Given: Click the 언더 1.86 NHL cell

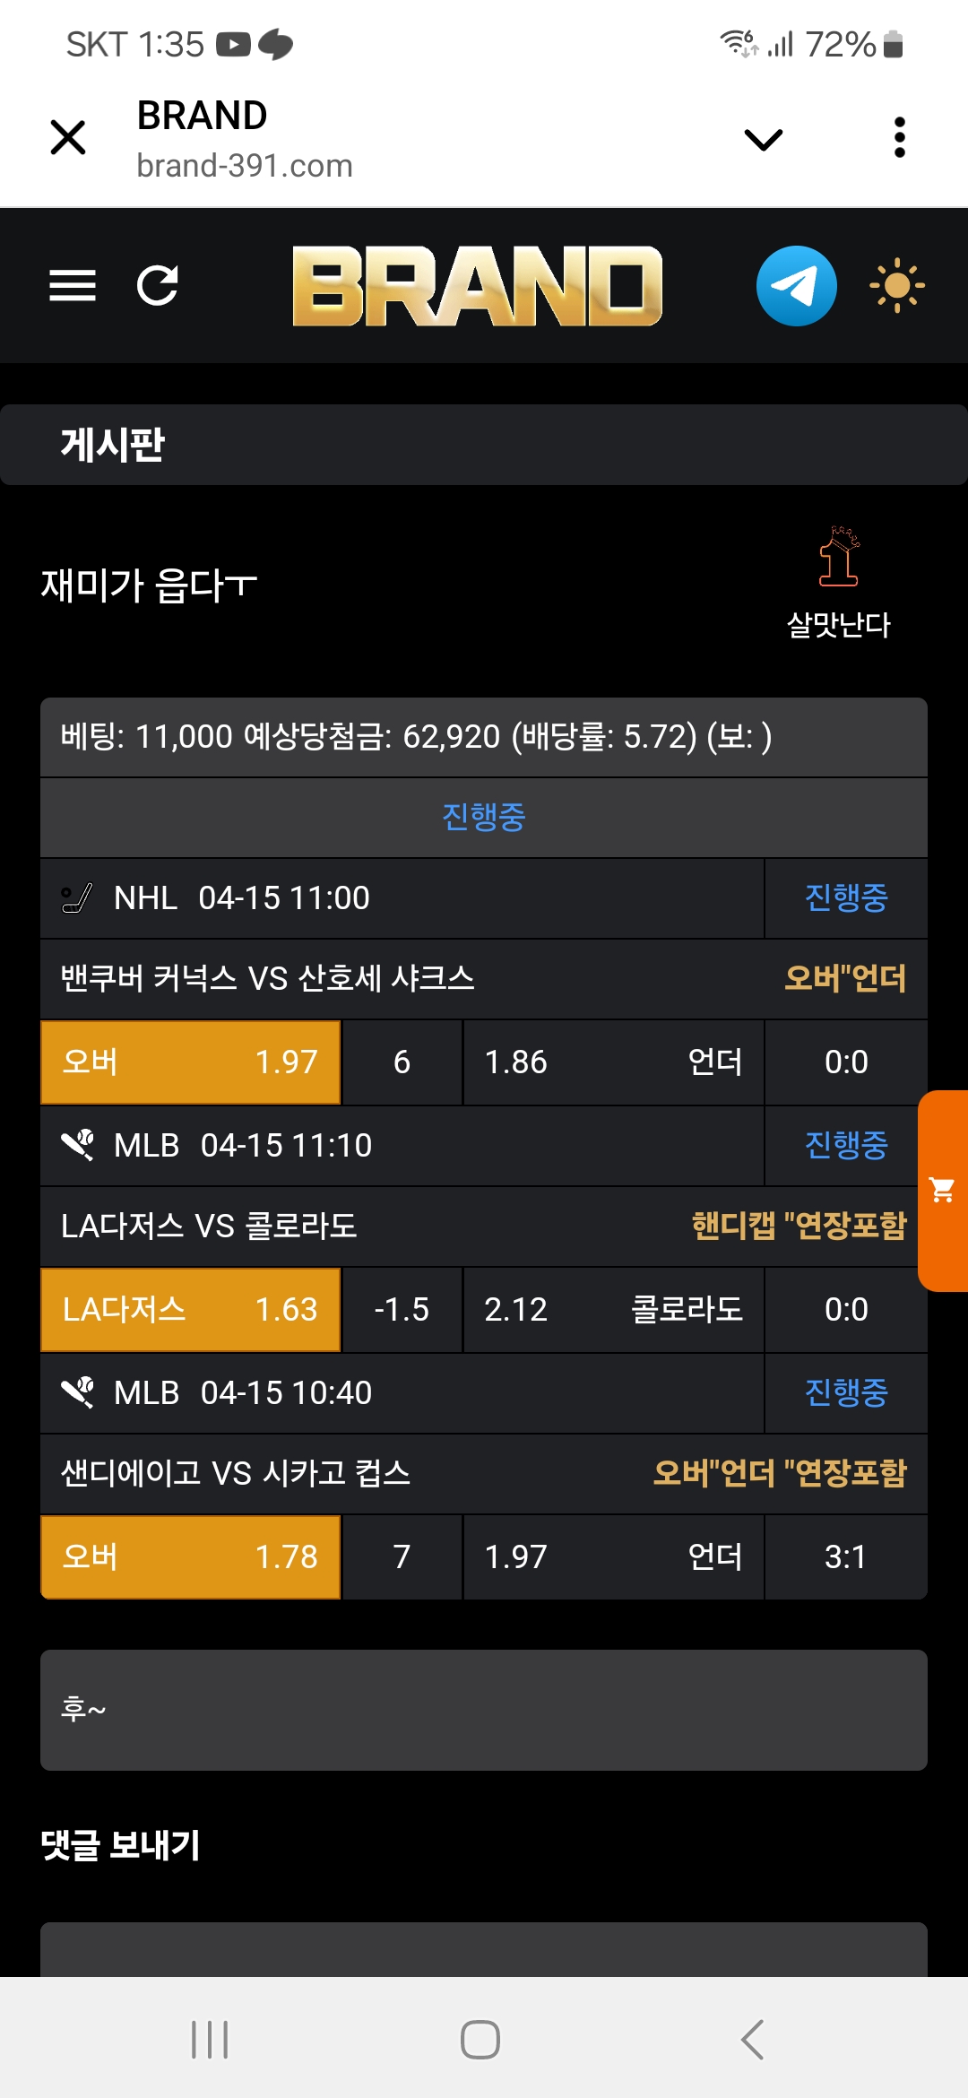Looking at the screenshot, I should coord(613,1062).
